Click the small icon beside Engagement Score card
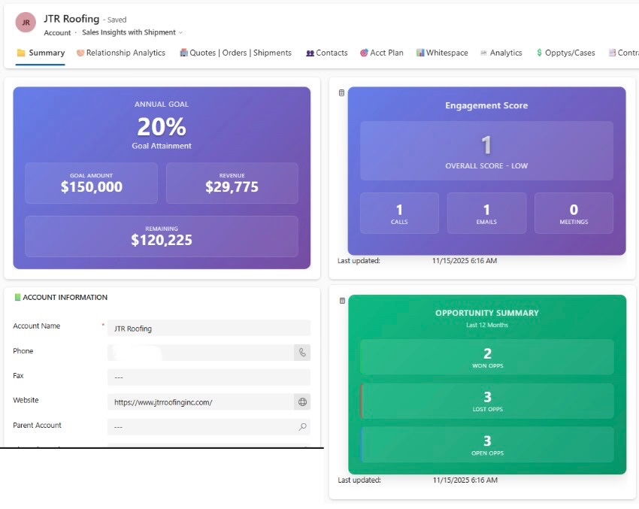 341,93
